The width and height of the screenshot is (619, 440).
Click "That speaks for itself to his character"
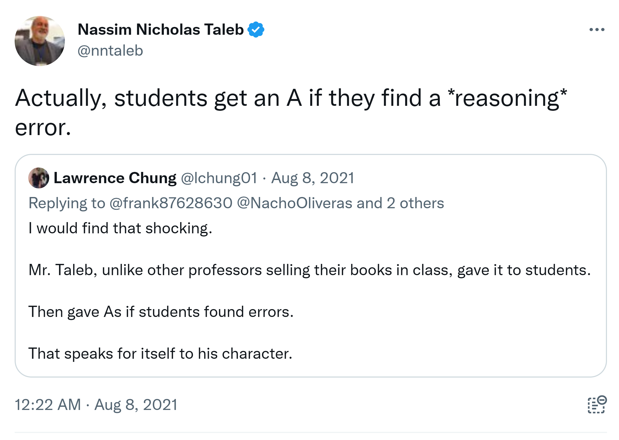(x=160, y=353)
